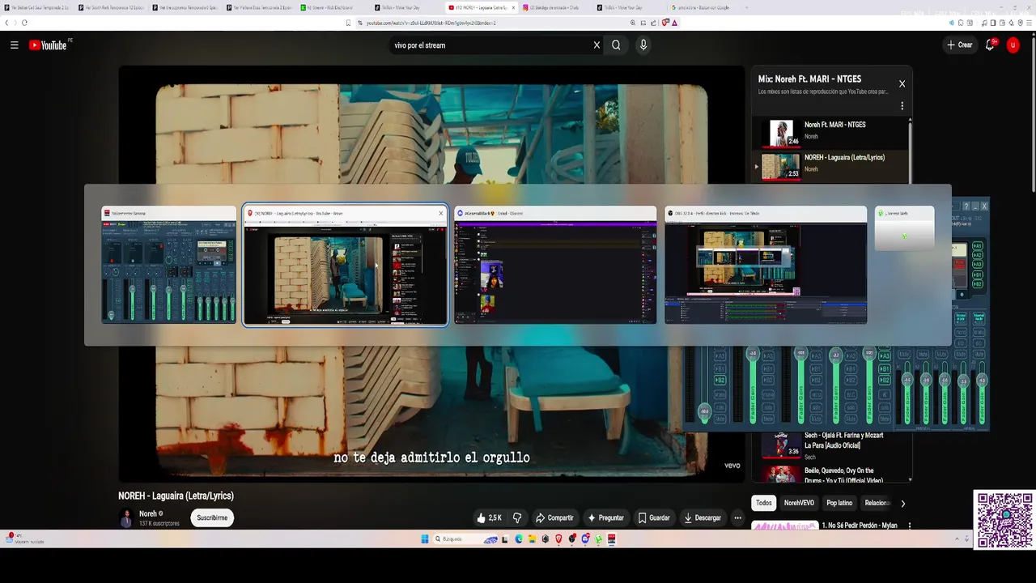Click the browser back arrow
The image size is (1036, 583).
pos(6,23)
